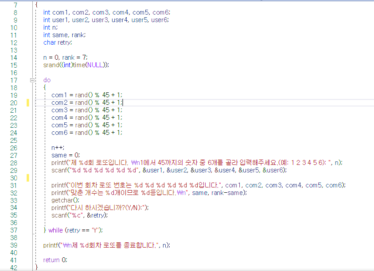Image resolution: width=374 pixels, height=271 pixels.
Task: Click the 'com5 = rand() % 45 + 1' line
Action: (x=87, y=125)
